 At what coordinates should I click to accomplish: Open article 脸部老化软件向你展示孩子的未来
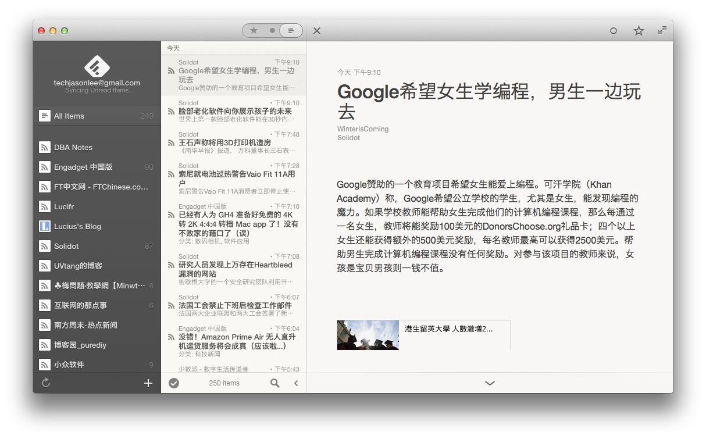click(x=234, y=111)
